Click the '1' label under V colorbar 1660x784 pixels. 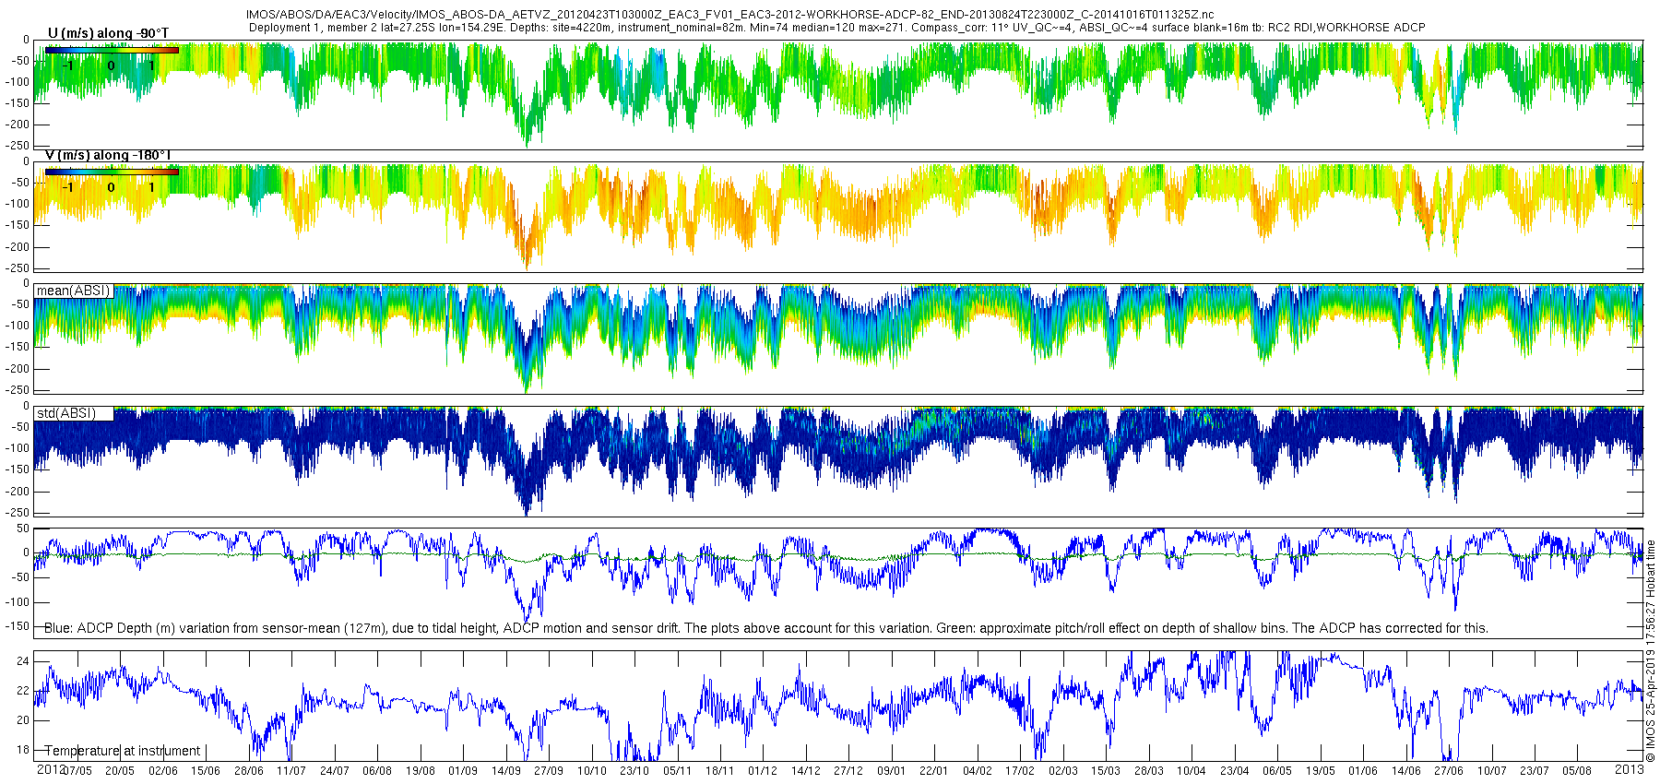[152, 187]
